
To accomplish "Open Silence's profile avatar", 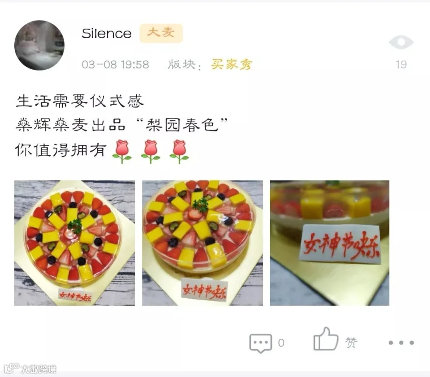I will 40,45.
